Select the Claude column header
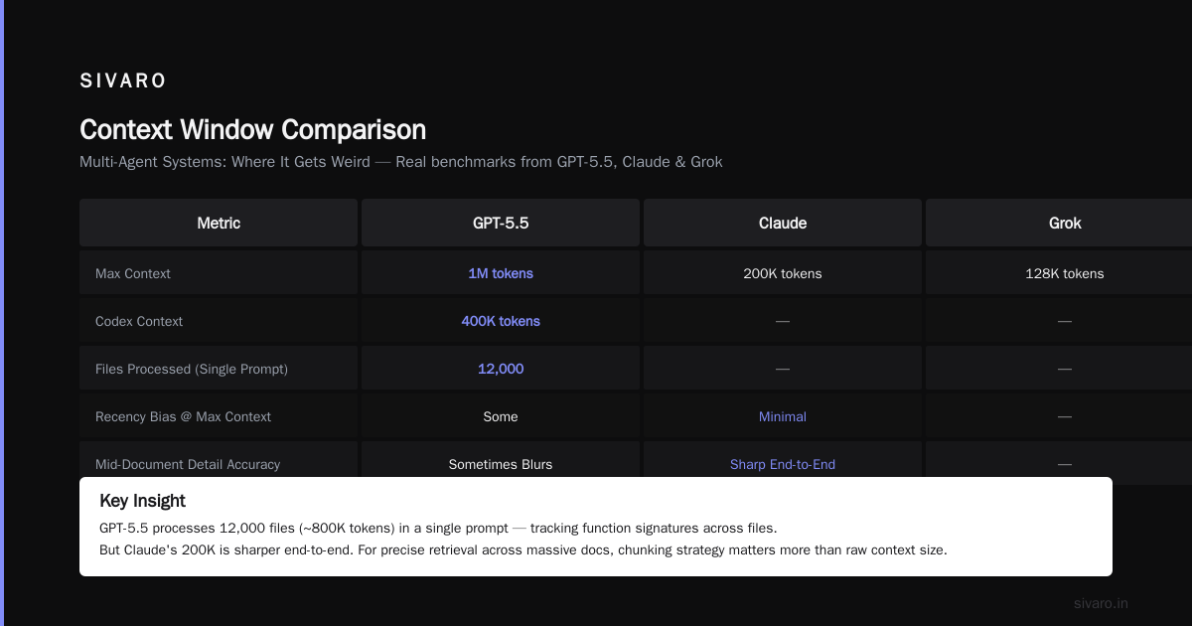The image size is (1192, 626). (x=783, y=223)
